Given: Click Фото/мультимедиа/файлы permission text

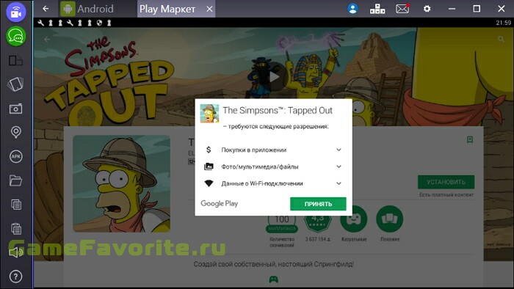Looking at the screenshot, I should 260,167.
